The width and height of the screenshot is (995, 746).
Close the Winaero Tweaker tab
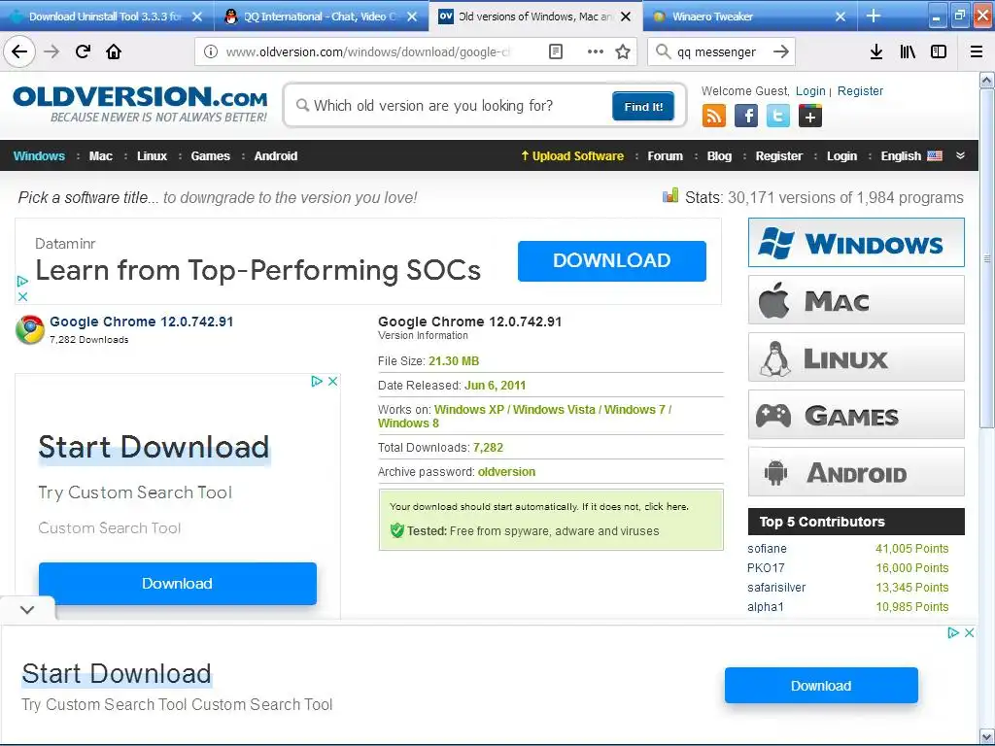coord(841,17)
